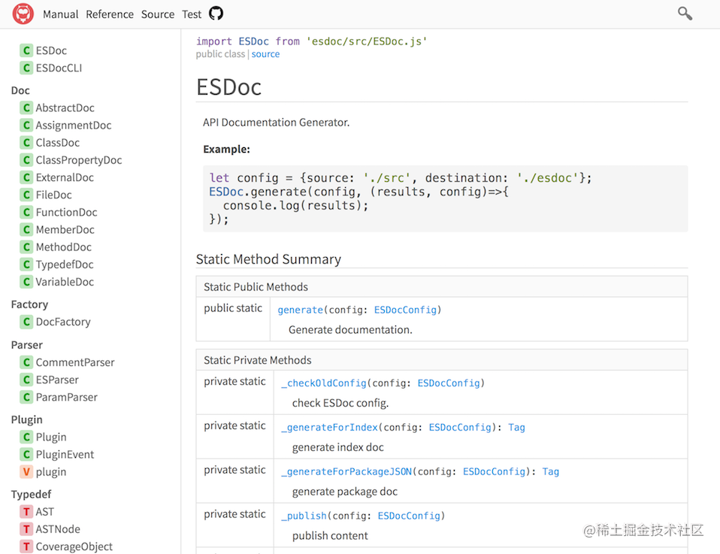Open the _checkOldConfig method link

324,383
